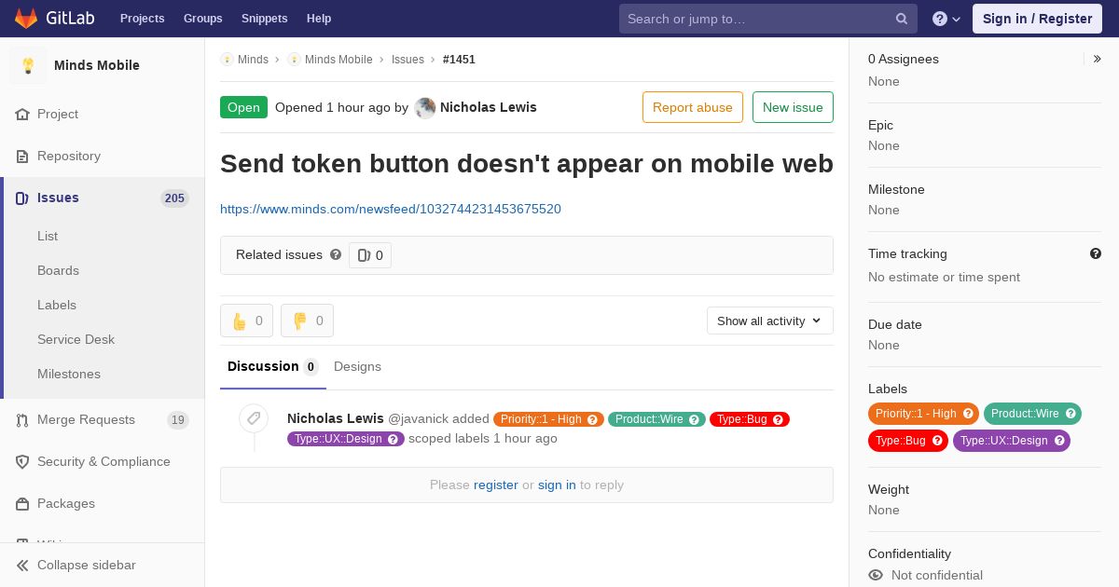Switch to the Designs tab
Image resolution: width=1119 pixels, height=587 pixels.
[x=357, y=366]
